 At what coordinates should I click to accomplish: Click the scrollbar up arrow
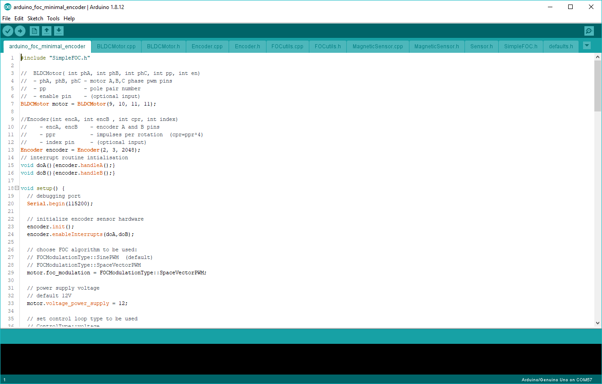click(597, 56)
